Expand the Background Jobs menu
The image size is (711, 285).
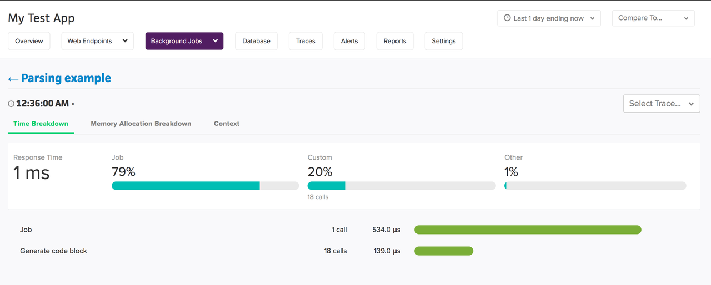click(184, 41)
